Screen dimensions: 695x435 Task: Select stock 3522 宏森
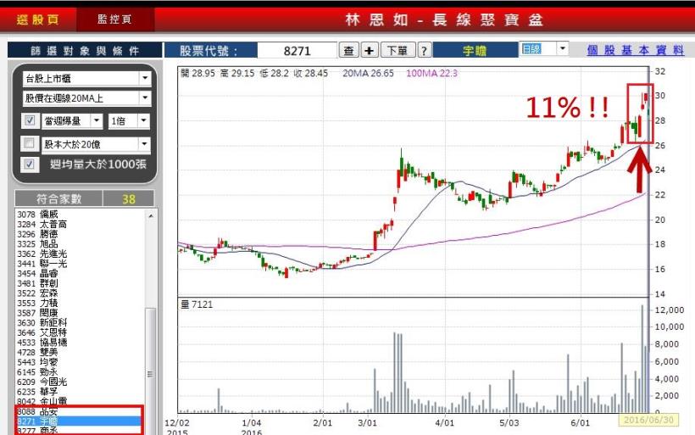point(37,293)
